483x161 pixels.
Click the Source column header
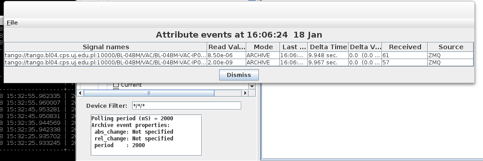pos(451,47)
